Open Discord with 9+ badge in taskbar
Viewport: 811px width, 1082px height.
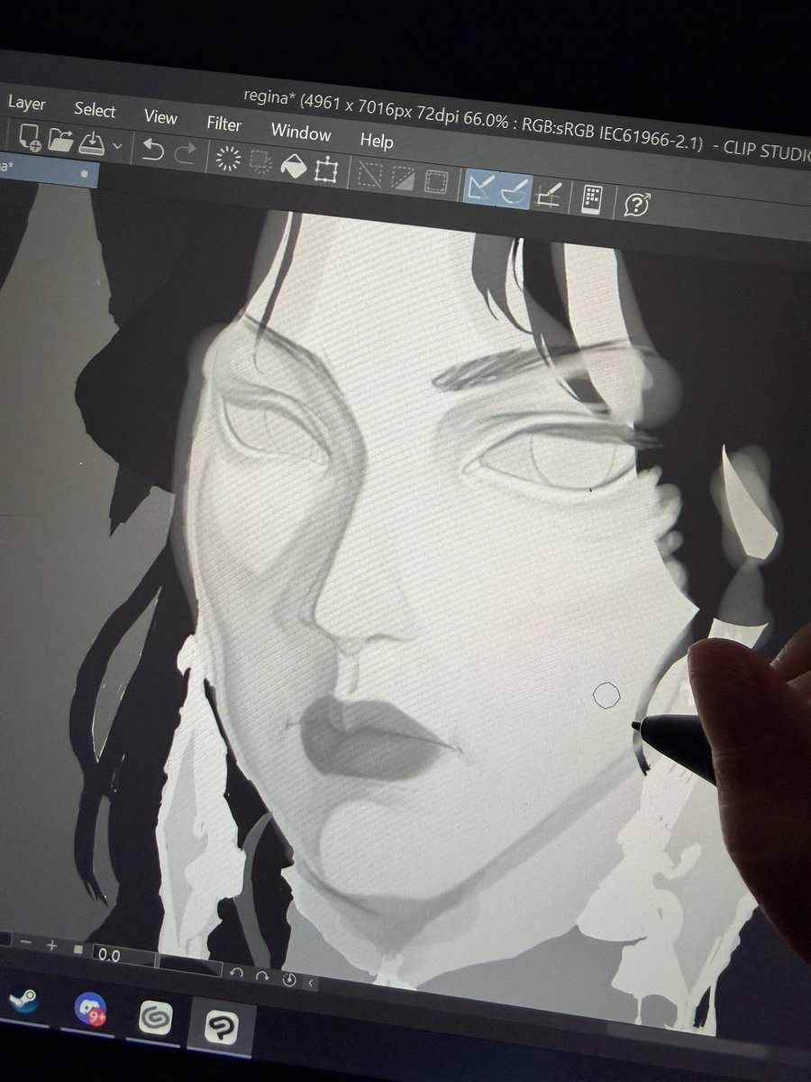tap(89, 1010)
